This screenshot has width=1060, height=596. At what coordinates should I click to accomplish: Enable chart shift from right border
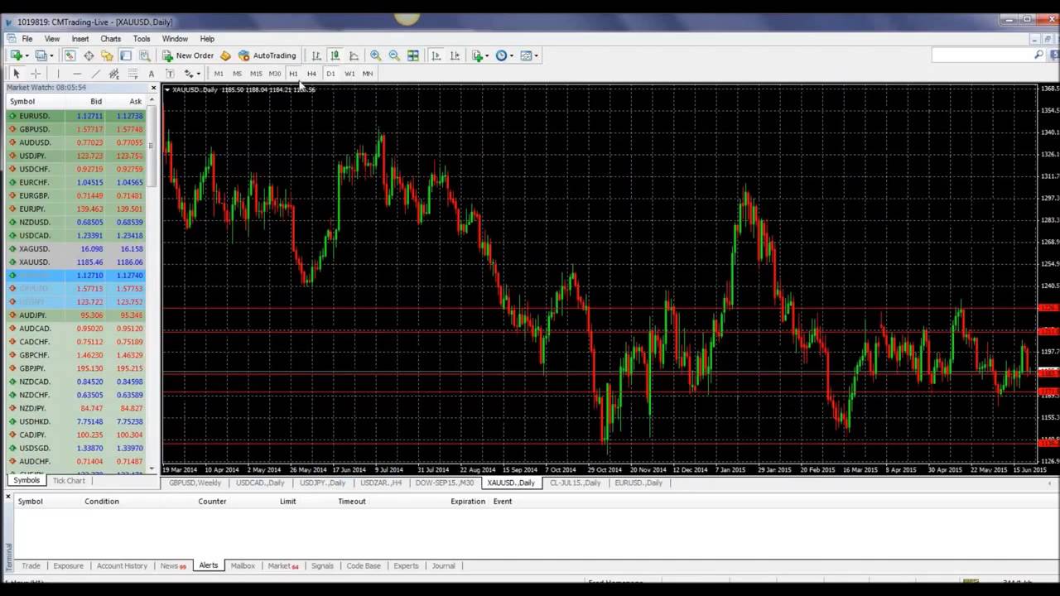(455, 55)
